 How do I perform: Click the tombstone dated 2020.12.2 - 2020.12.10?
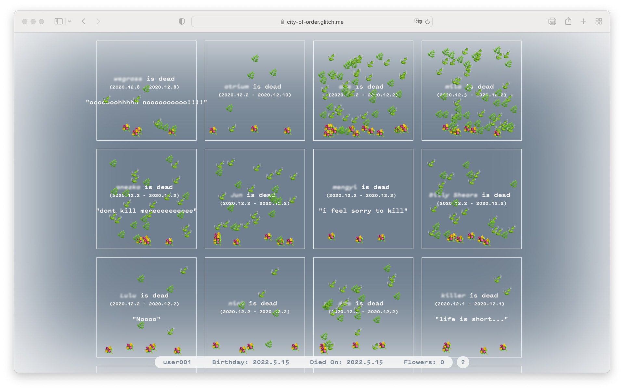tap(254, 91)
